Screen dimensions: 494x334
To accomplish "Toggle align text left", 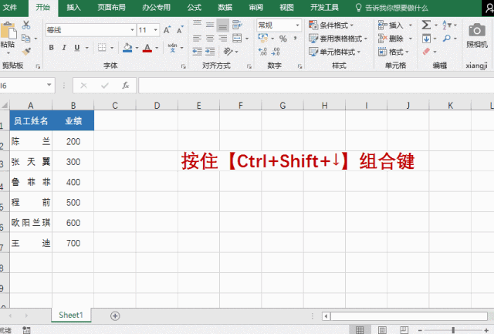I will tap(198, 39).
